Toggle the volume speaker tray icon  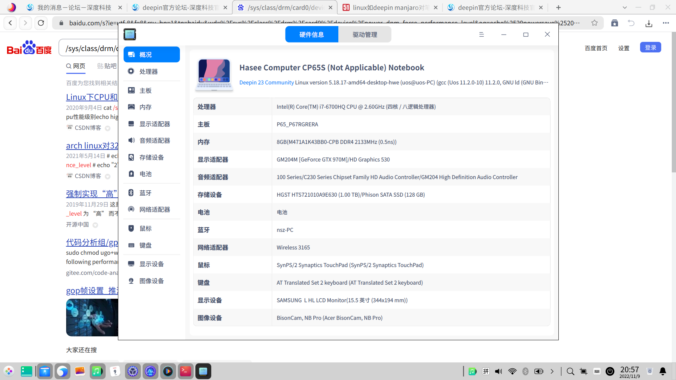(x=499, y=371)
